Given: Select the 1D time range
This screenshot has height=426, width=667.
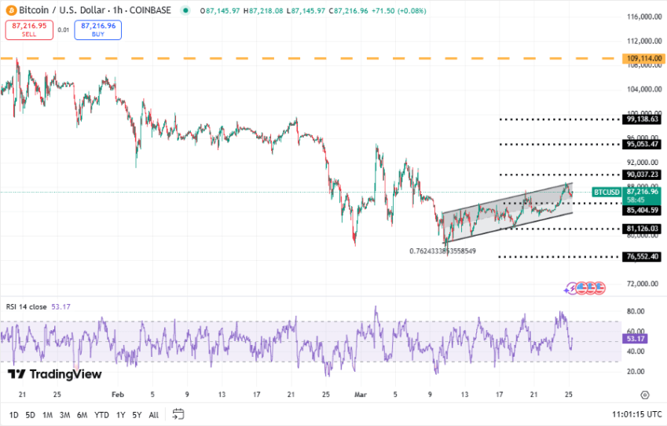Looking at the screenshot, I should [14, 415].
